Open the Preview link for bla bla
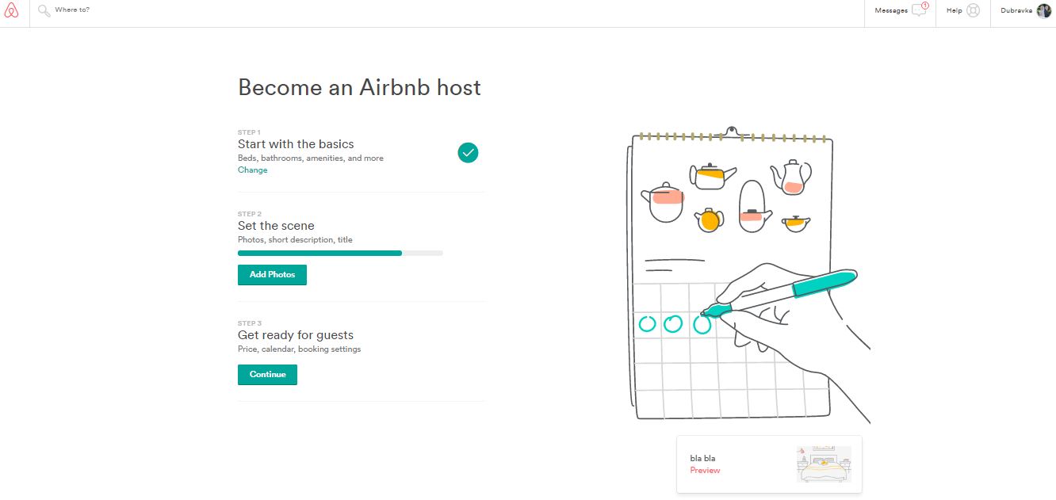The height and width of the screenshot is (500, 1056). tap(705, 471)
